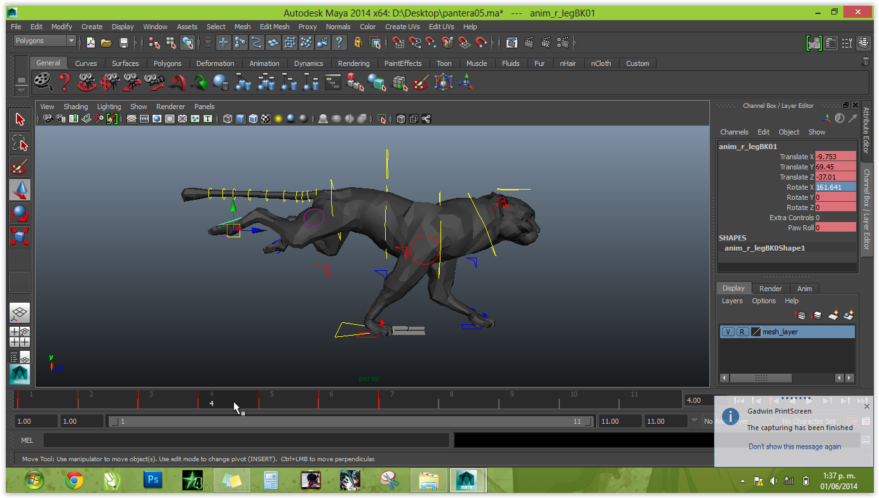Create a new empty display layer

click(833, 315)
